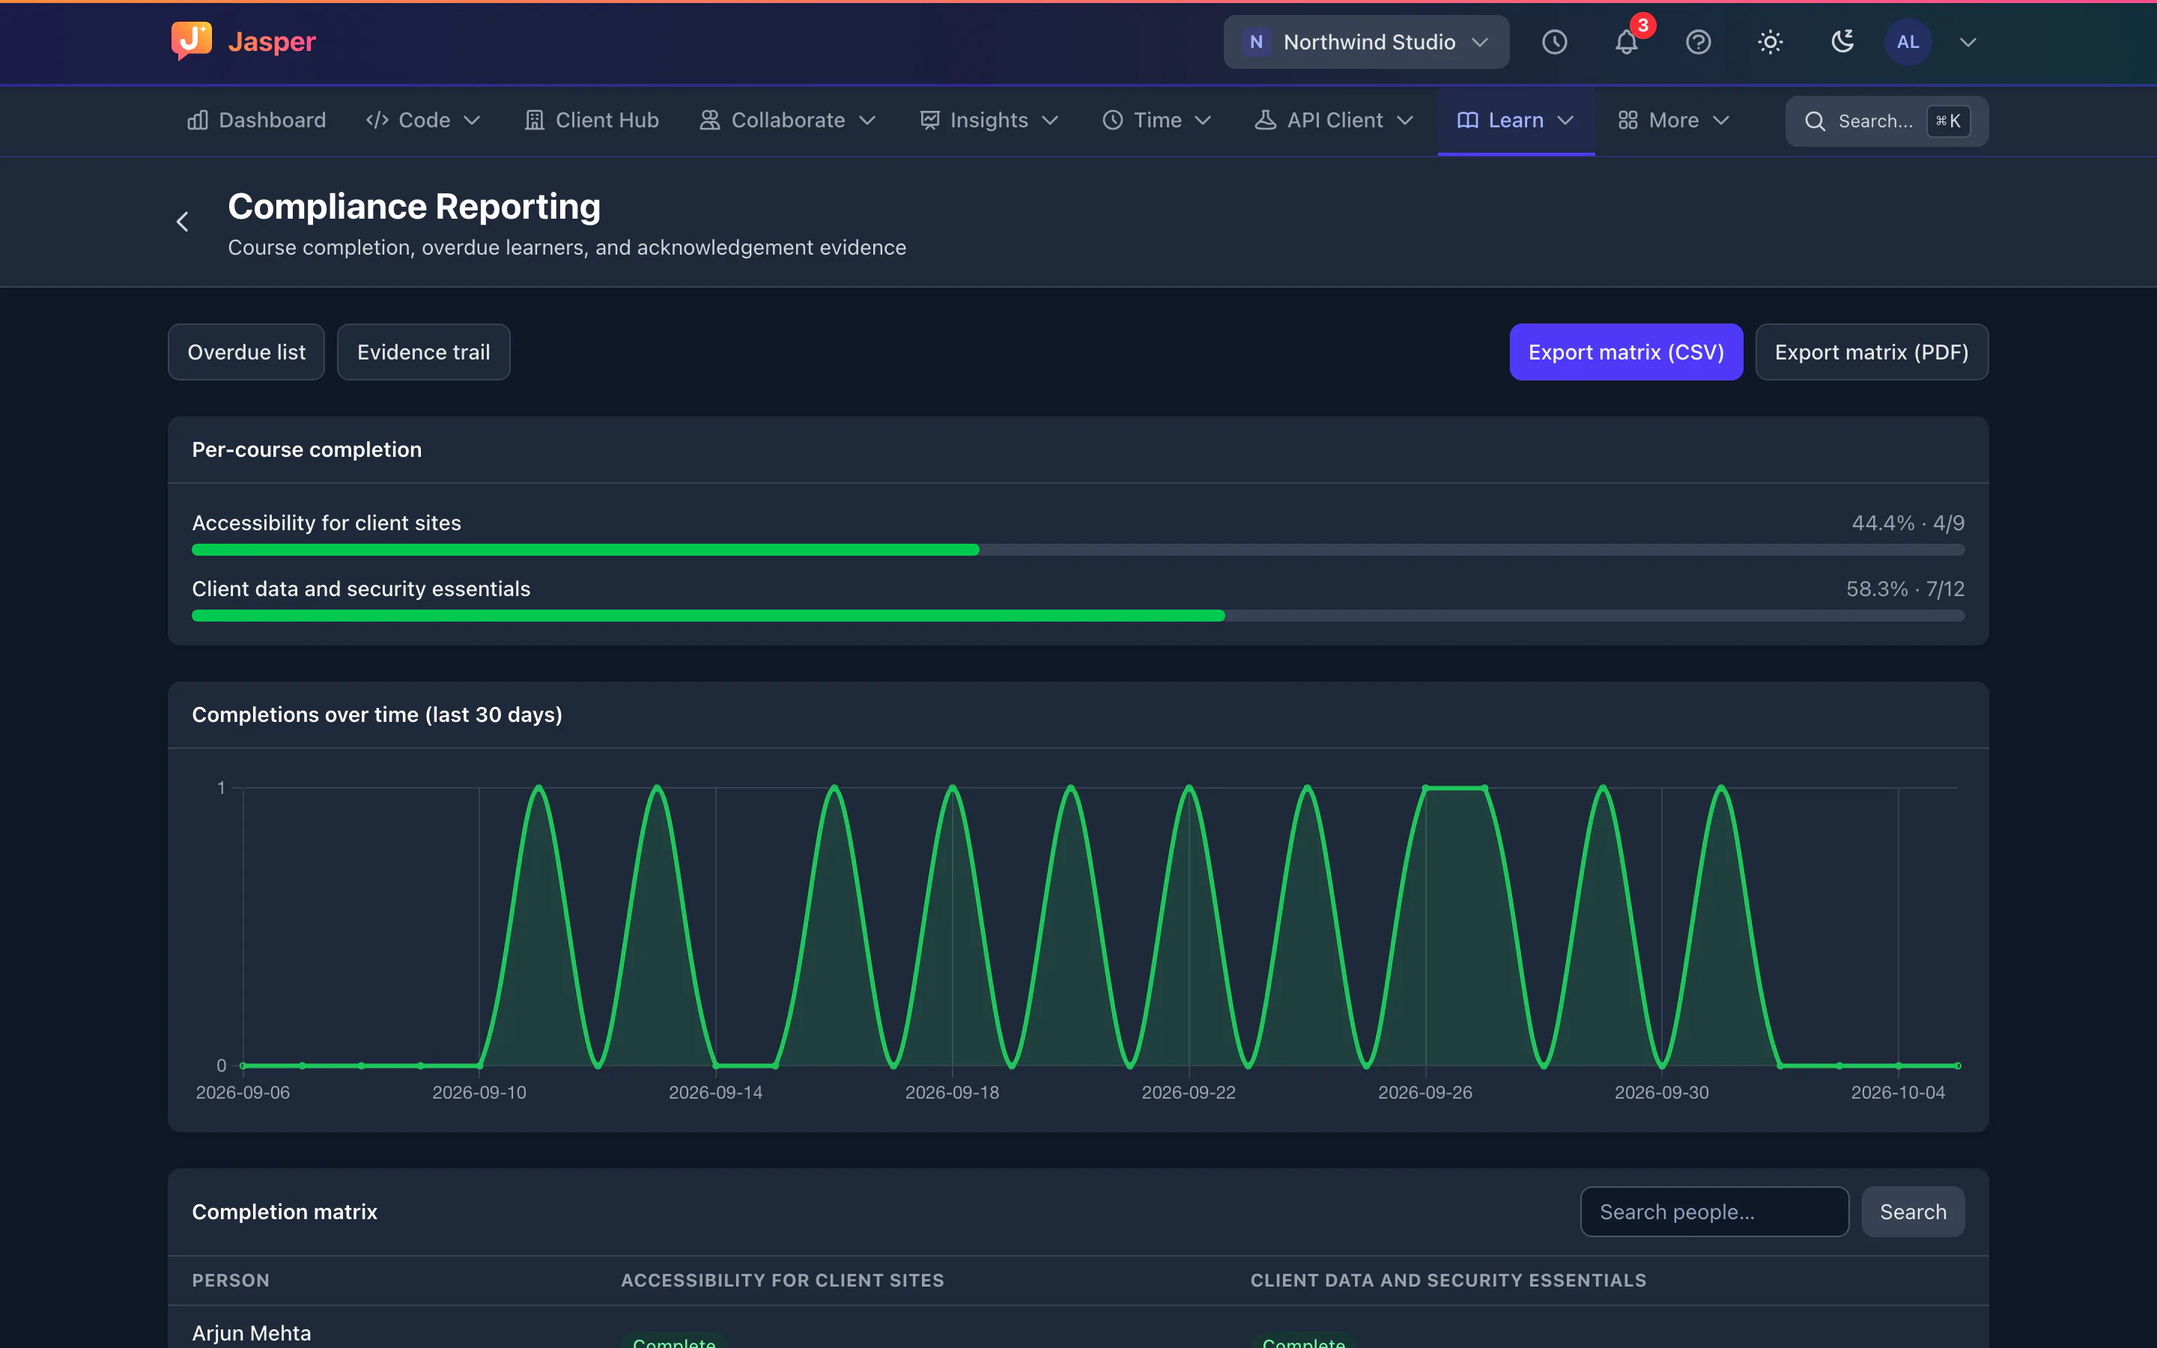
Task: Click the 2026-09-26 chart axis label
Action: [x=1425, y=1092]
